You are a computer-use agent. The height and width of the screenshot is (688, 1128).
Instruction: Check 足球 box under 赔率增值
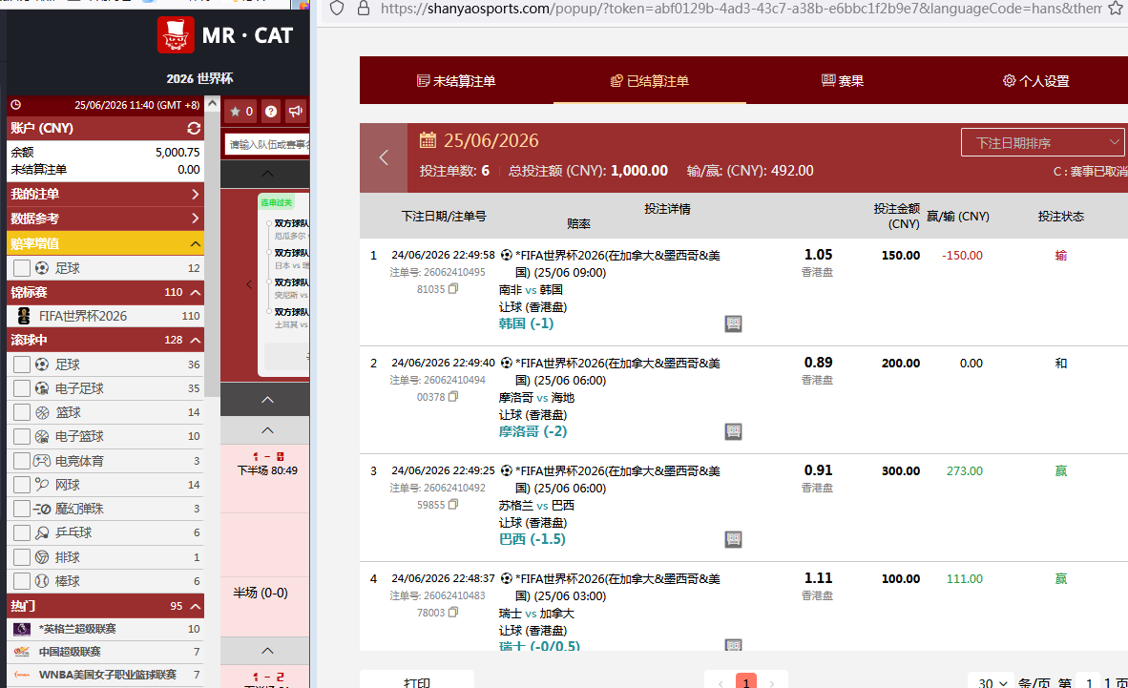(x=22, y=268)
